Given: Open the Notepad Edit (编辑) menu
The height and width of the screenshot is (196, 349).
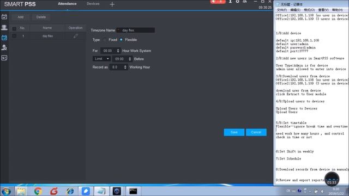Looking at the screenshot, I should (x=295, y=10).
